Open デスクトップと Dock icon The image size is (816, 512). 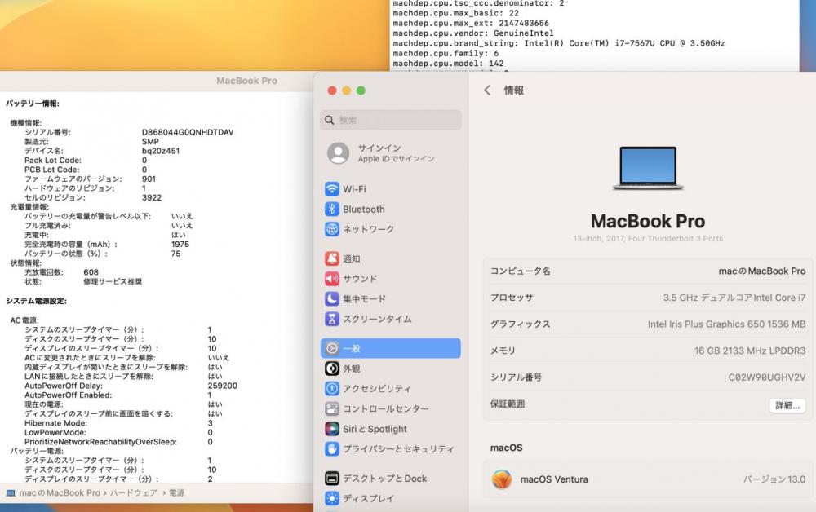[332, 479]
